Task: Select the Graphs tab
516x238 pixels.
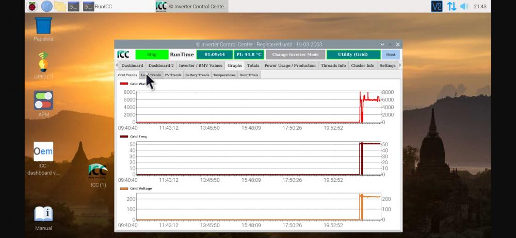Action: pos(235,65)
